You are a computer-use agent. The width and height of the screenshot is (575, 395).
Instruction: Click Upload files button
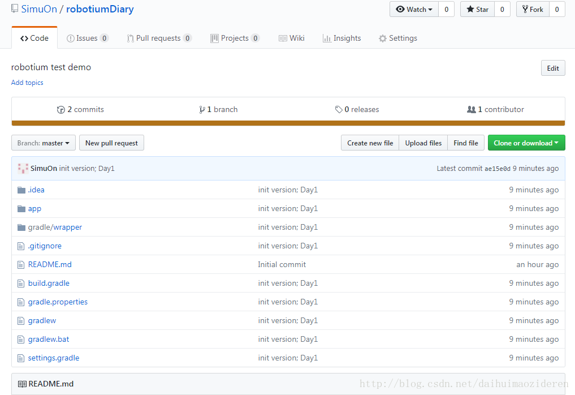click(x=423, y=143)
